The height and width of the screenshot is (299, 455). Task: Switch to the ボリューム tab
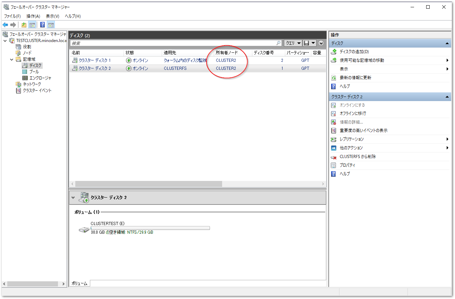click(x=79, y=283)
